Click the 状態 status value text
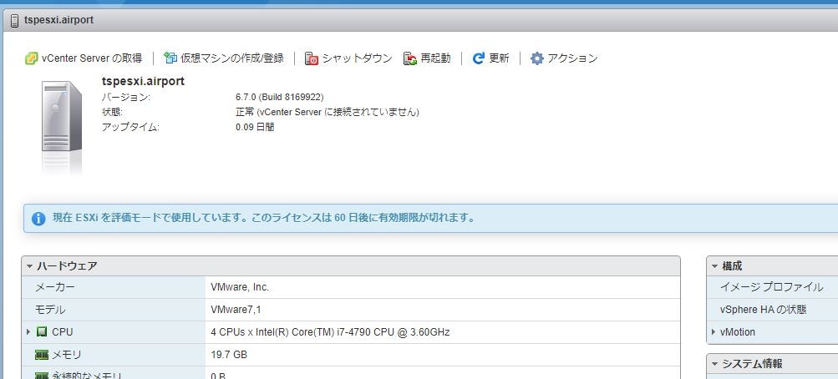Image resolution: width=838 pixels, height=379 pixels. pos(327,112)
